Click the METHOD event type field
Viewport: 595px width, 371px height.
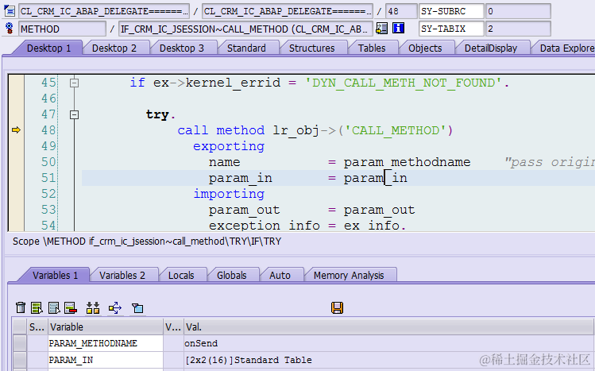click(x=62, y=29)
